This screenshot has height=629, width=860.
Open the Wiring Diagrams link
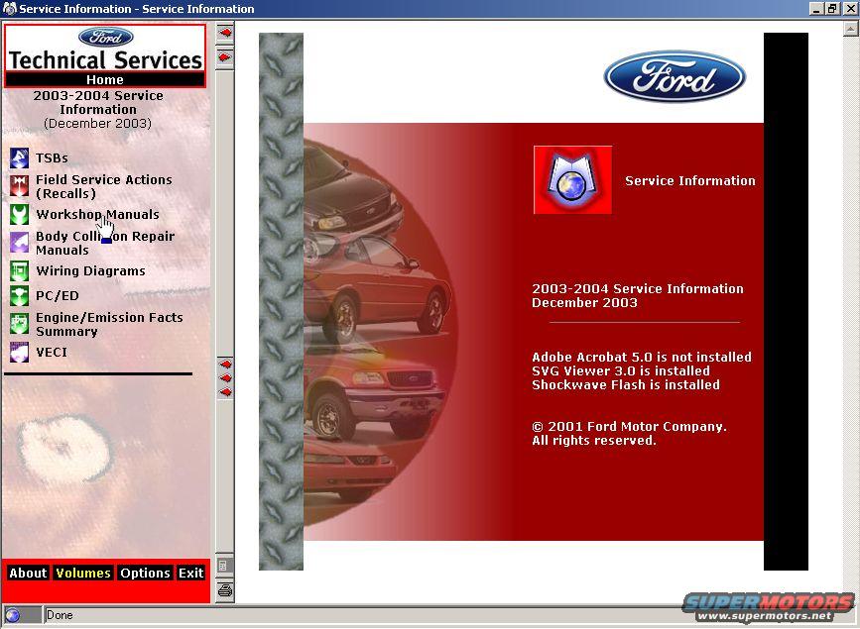(90, 270)
